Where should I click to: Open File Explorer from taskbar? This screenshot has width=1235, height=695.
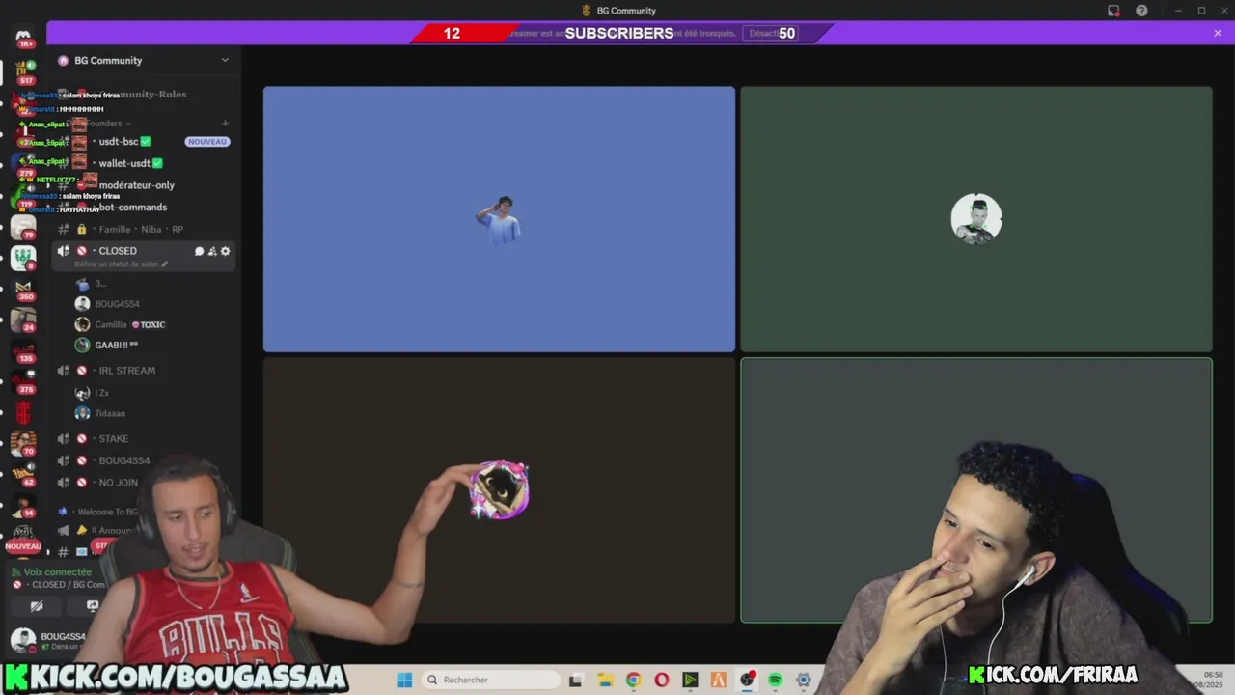(604, 680)
